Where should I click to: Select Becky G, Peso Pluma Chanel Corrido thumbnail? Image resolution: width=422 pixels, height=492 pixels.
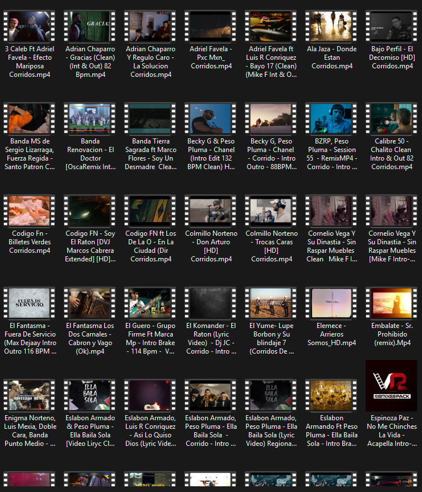tap(271, 118)
